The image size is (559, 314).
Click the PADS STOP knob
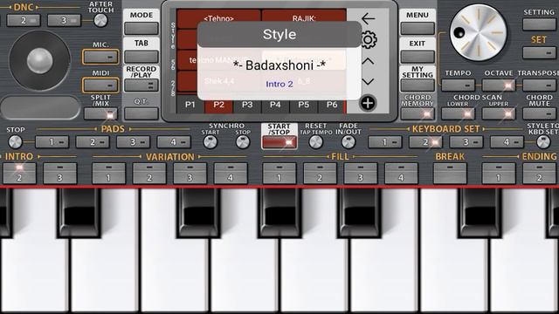(16, 142)
